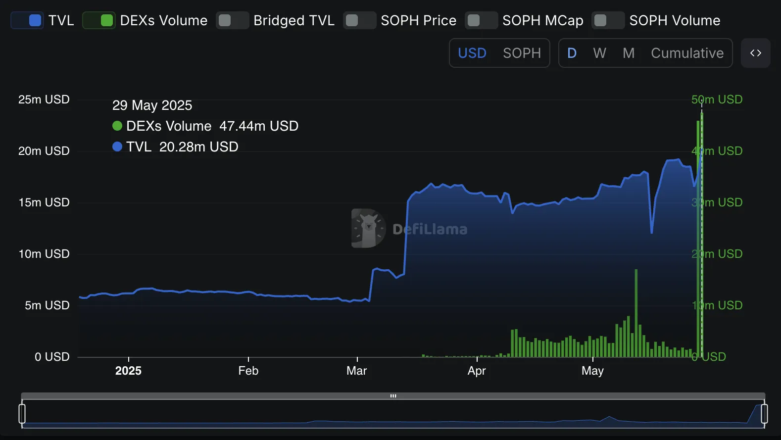Enable the Bridged TVL toggle
The width and height of the screenshot is (781, 440).
click(x=233, y=20)
